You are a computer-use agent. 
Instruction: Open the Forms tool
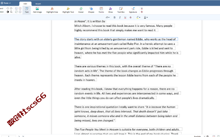click(101, 10)
